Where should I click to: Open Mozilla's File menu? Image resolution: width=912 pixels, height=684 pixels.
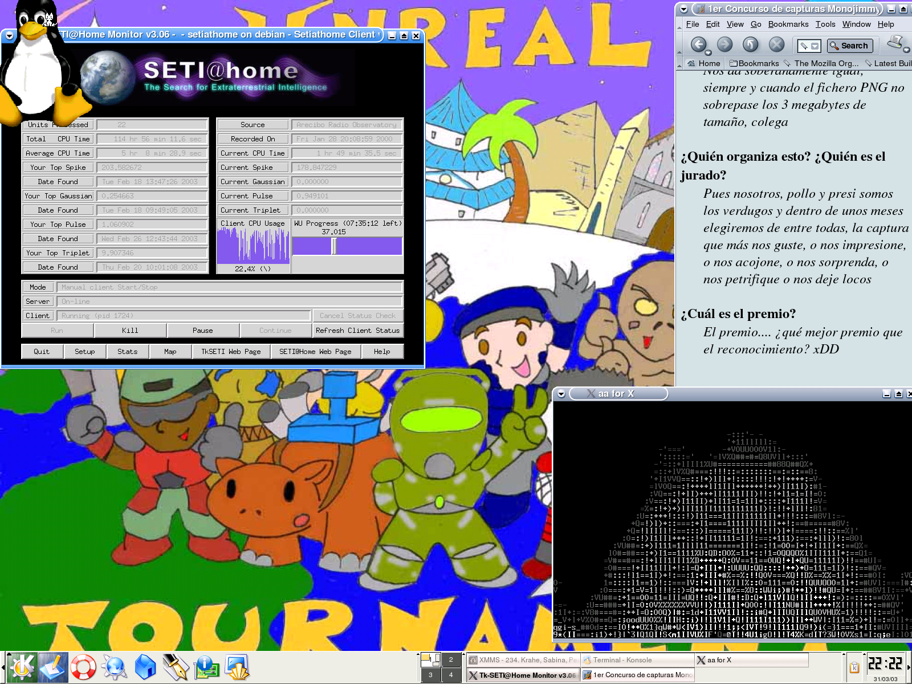click(x=693, y=24)
